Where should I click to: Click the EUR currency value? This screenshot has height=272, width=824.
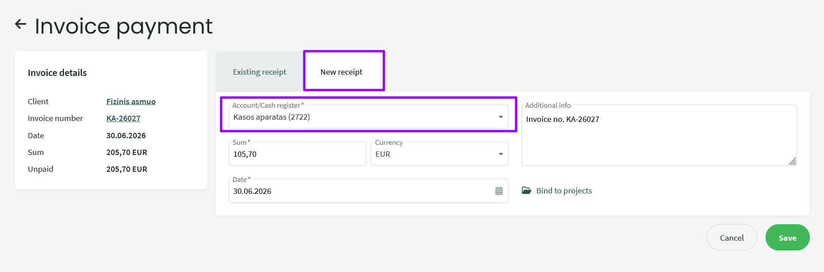383,154
